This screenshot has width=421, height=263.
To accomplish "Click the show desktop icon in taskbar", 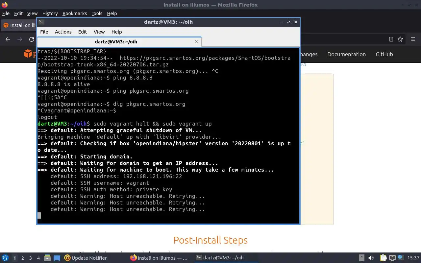I will tap(57, 258).
